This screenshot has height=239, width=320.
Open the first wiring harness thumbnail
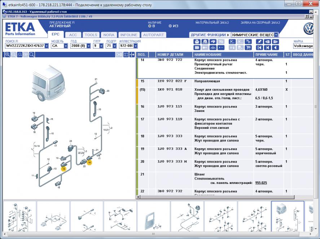(x=20, y=216)
